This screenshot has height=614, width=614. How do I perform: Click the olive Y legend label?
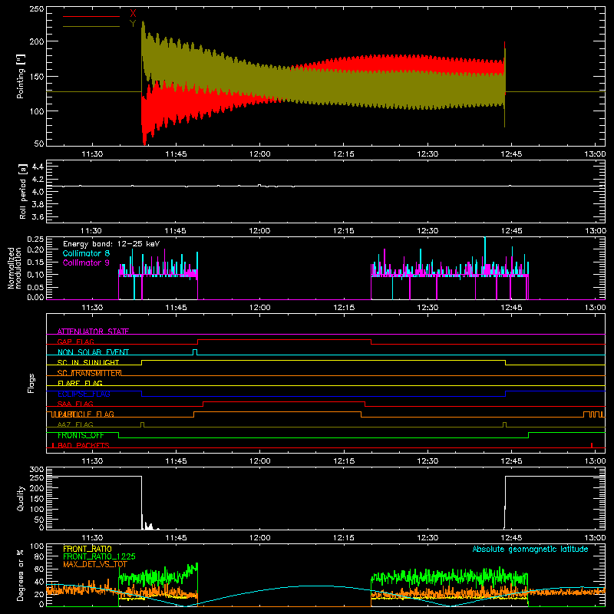click(133, 24)
